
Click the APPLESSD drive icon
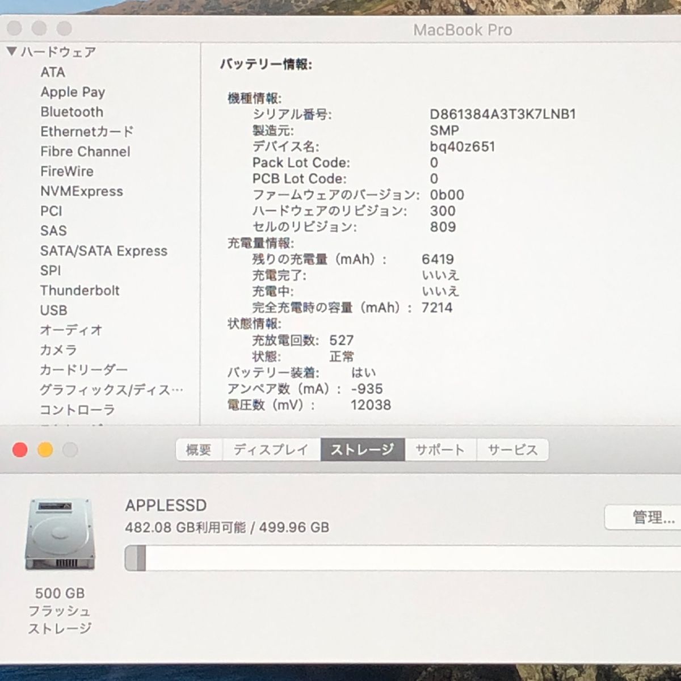[59, 534]
